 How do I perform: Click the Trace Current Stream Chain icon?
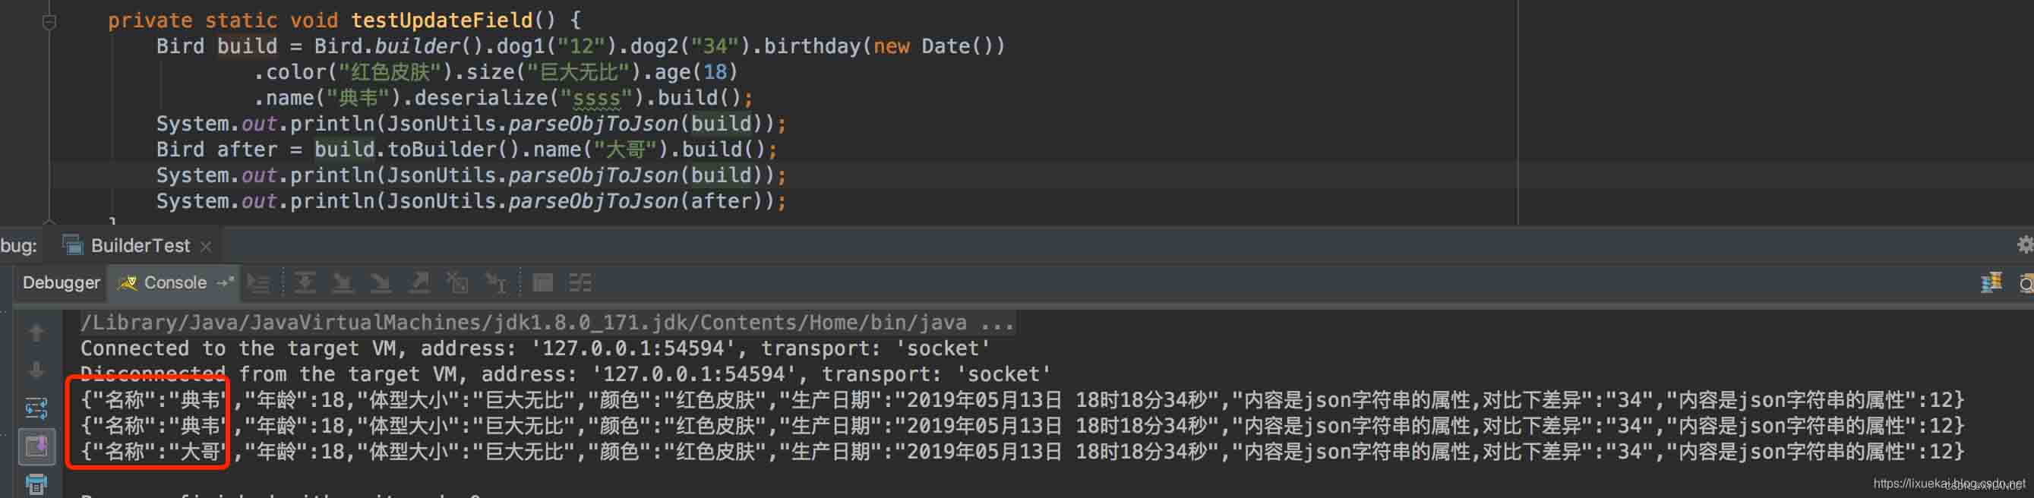coord(580,282)
